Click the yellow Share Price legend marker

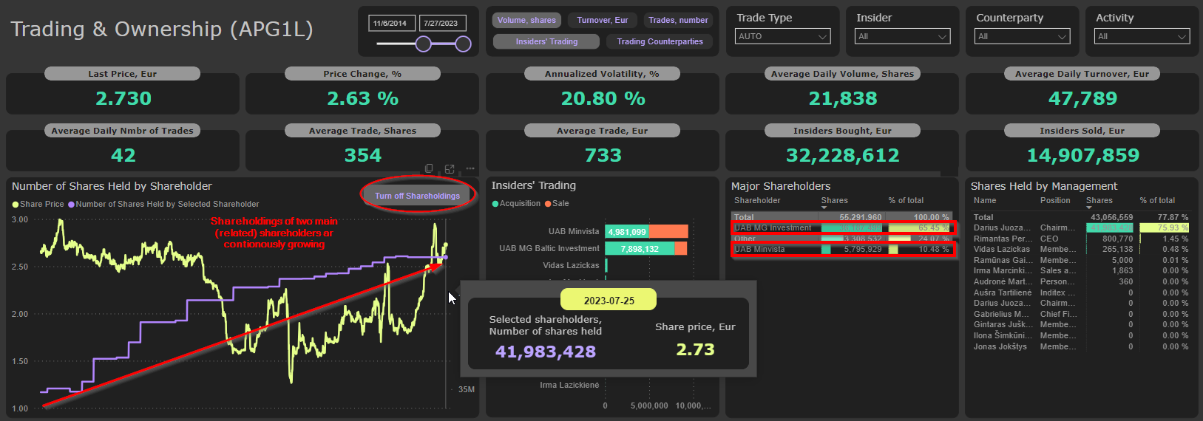[x=16, y=205]
